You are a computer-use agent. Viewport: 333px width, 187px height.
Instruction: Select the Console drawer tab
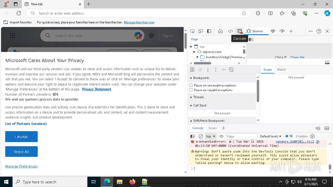pos(198,128)
